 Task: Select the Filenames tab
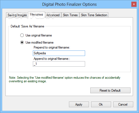coord(36,15)
